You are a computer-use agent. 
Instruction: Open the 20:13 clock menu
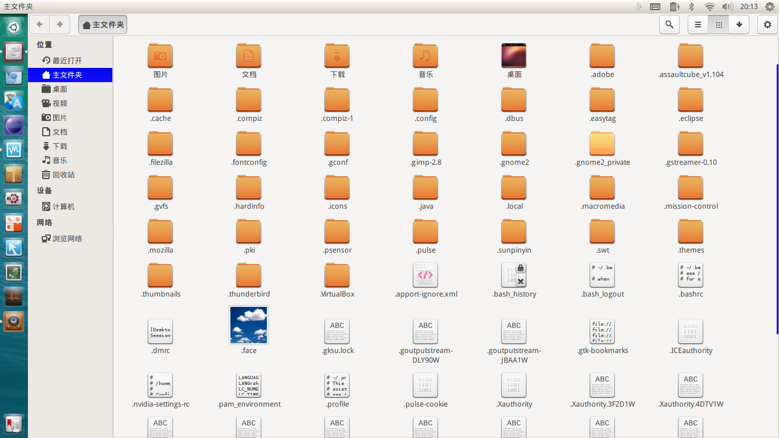749,6
